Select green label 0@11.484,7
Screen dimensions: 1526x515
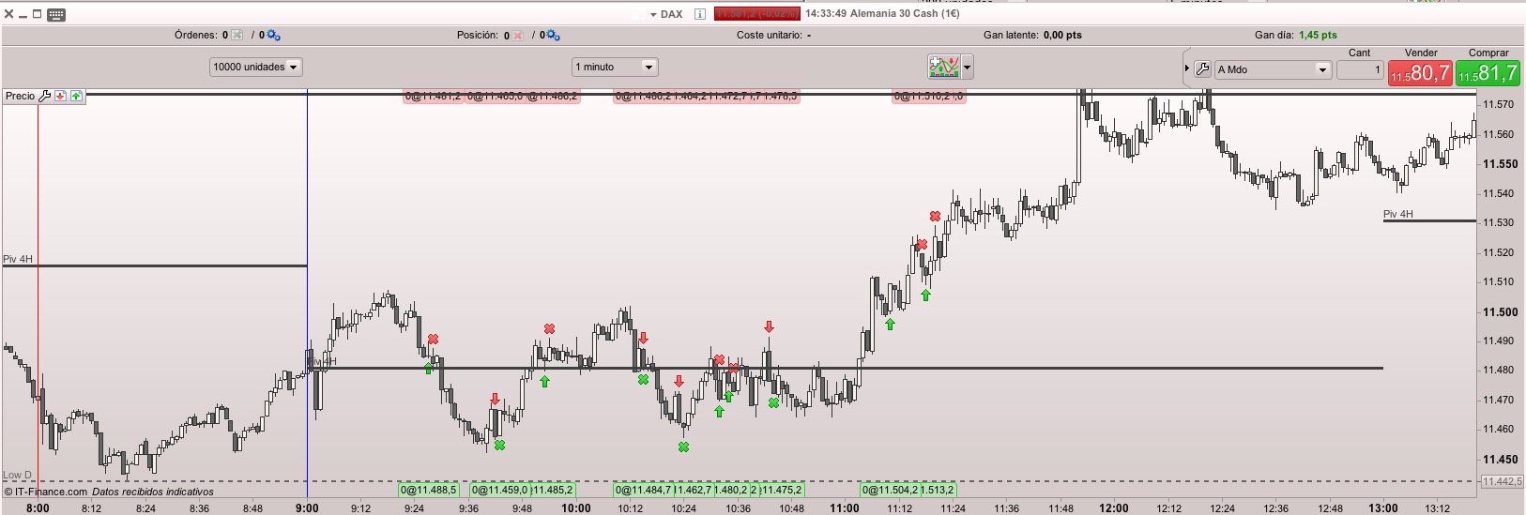tap(644, 490)
